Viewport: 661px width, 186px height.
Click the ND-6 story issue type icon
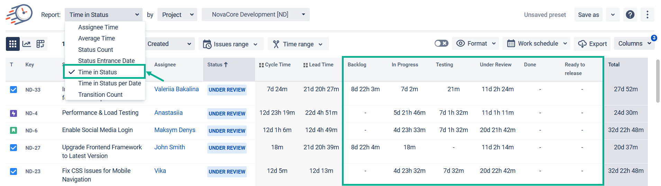[x=13, y=130]
